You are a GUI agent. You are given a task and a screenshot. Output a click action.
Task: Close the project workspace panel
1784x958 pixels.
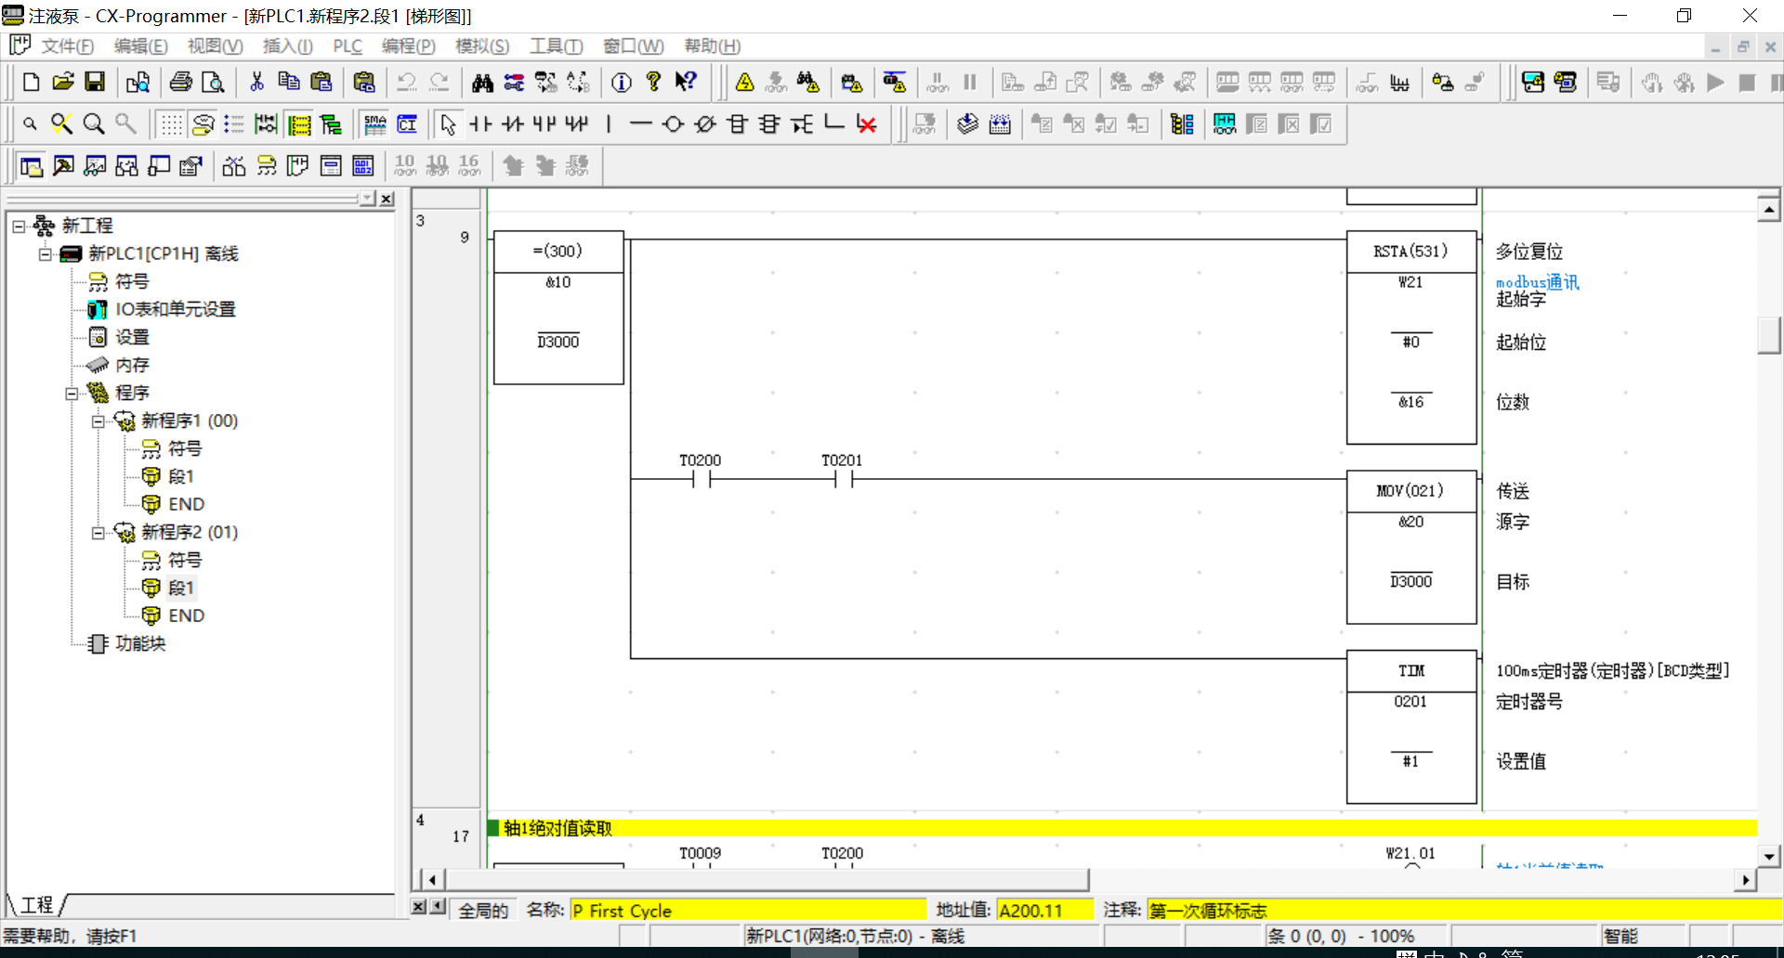[x=387, y=199]
